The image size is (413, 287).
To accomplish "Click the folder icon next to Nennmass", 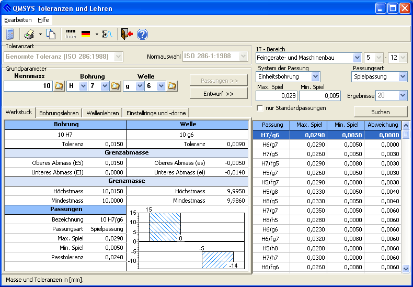I will coord(59,86).
